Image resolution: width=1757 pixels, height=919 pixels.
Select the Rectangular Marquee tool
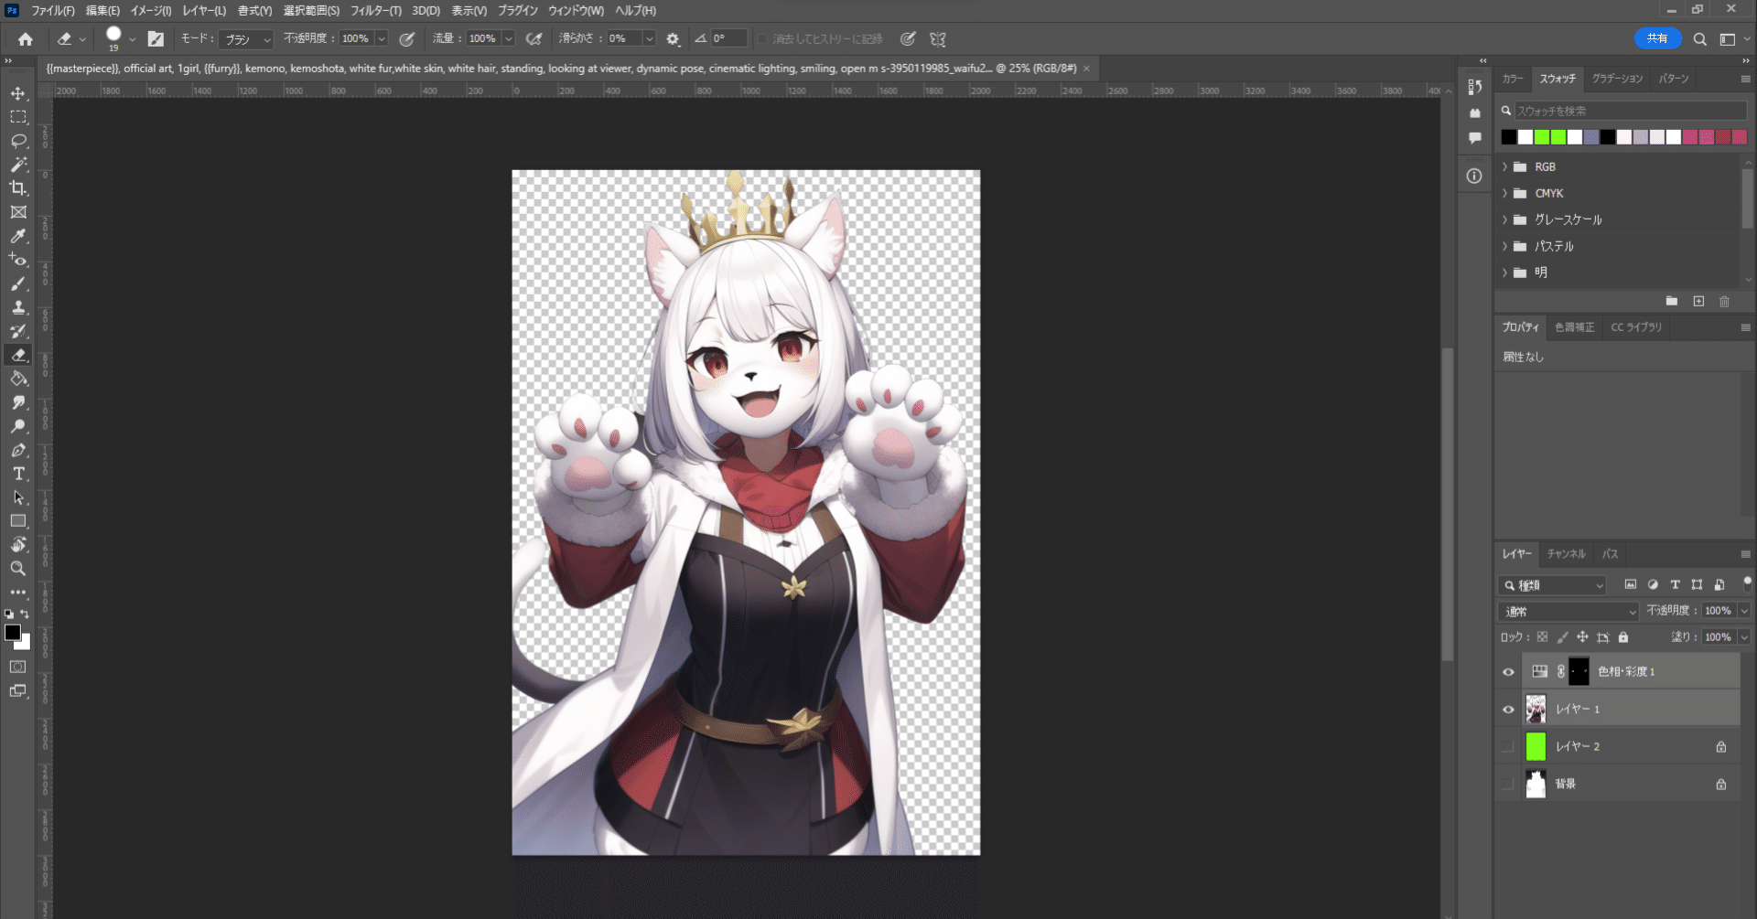[18, 117]
